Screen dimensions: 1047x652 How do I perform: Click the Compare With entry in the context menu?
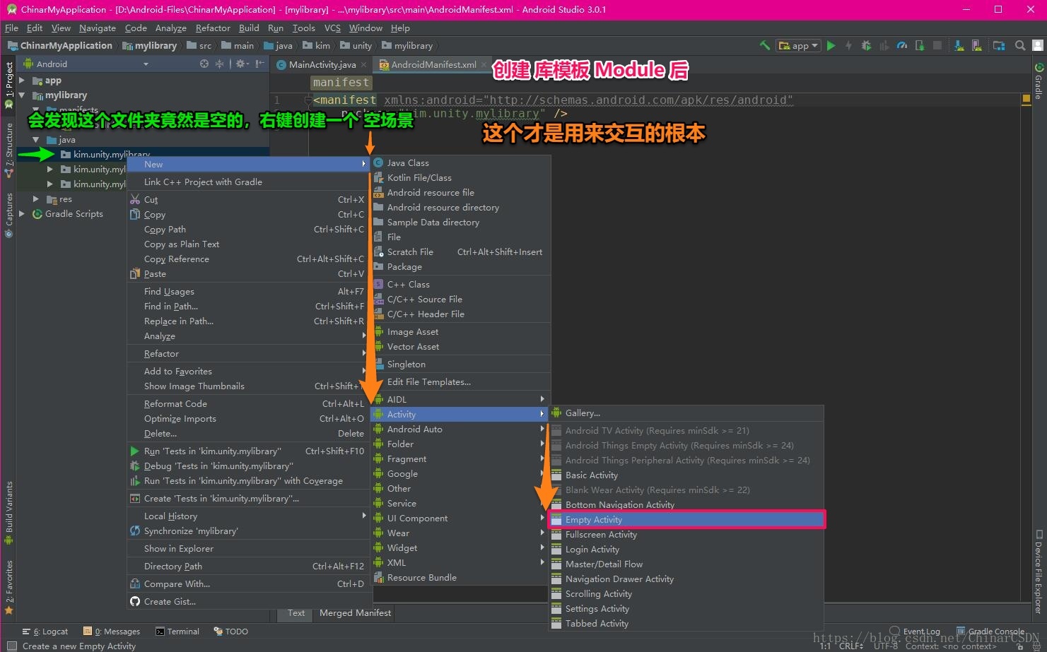(x=247, y=584)
